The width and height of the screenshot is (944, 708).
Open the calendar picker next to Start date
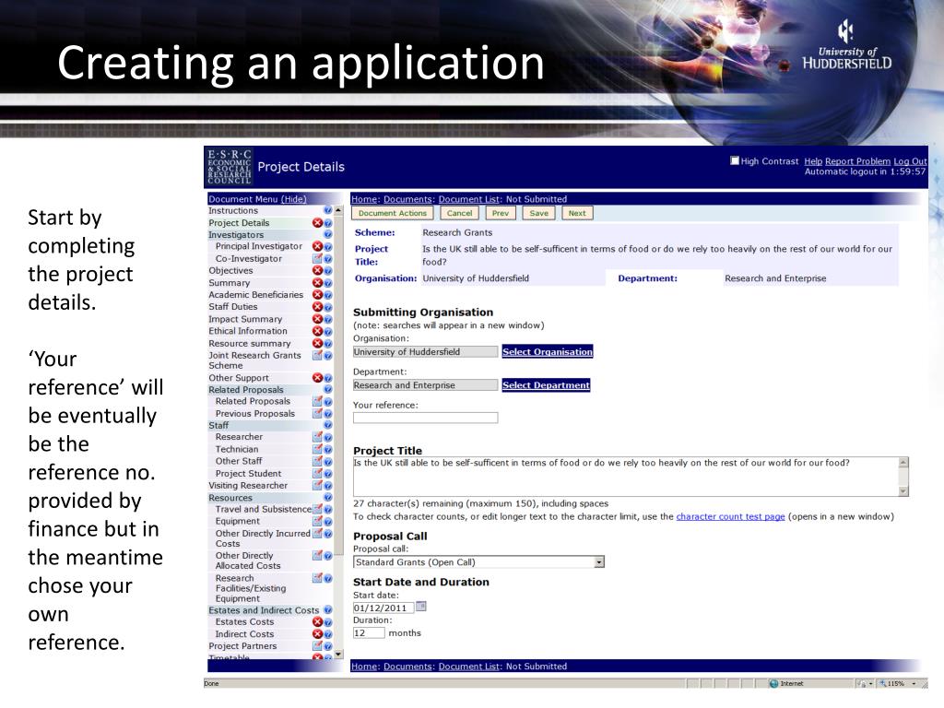[421, 607]
